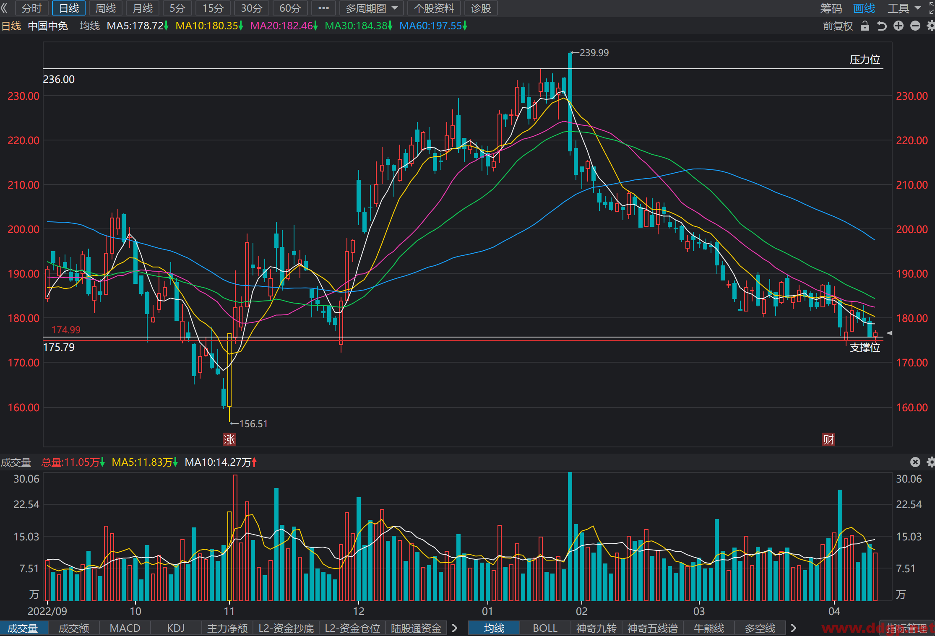Open chart settings gear beside zoom icons

point(931,26)
